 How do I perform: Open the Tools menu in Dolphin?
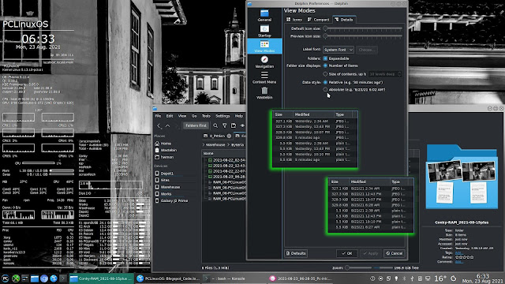pos(206,116)
